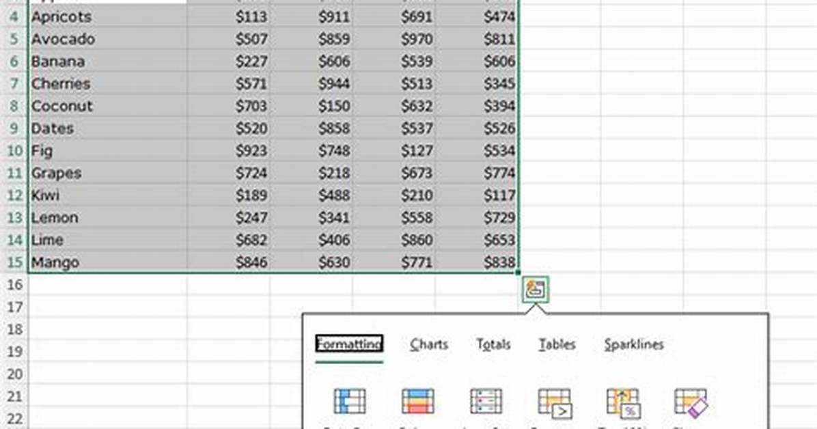The height and width of the screenshot is (429, 817).
Task: Select row 16 header
Action: (x=14, y=285)
